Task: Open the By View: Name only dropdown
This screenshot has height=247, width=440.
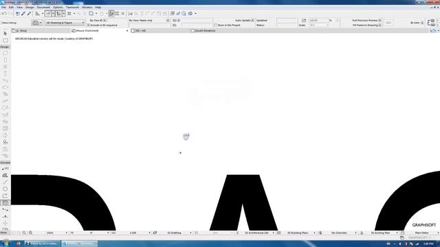Action: (x=168, y=21)
